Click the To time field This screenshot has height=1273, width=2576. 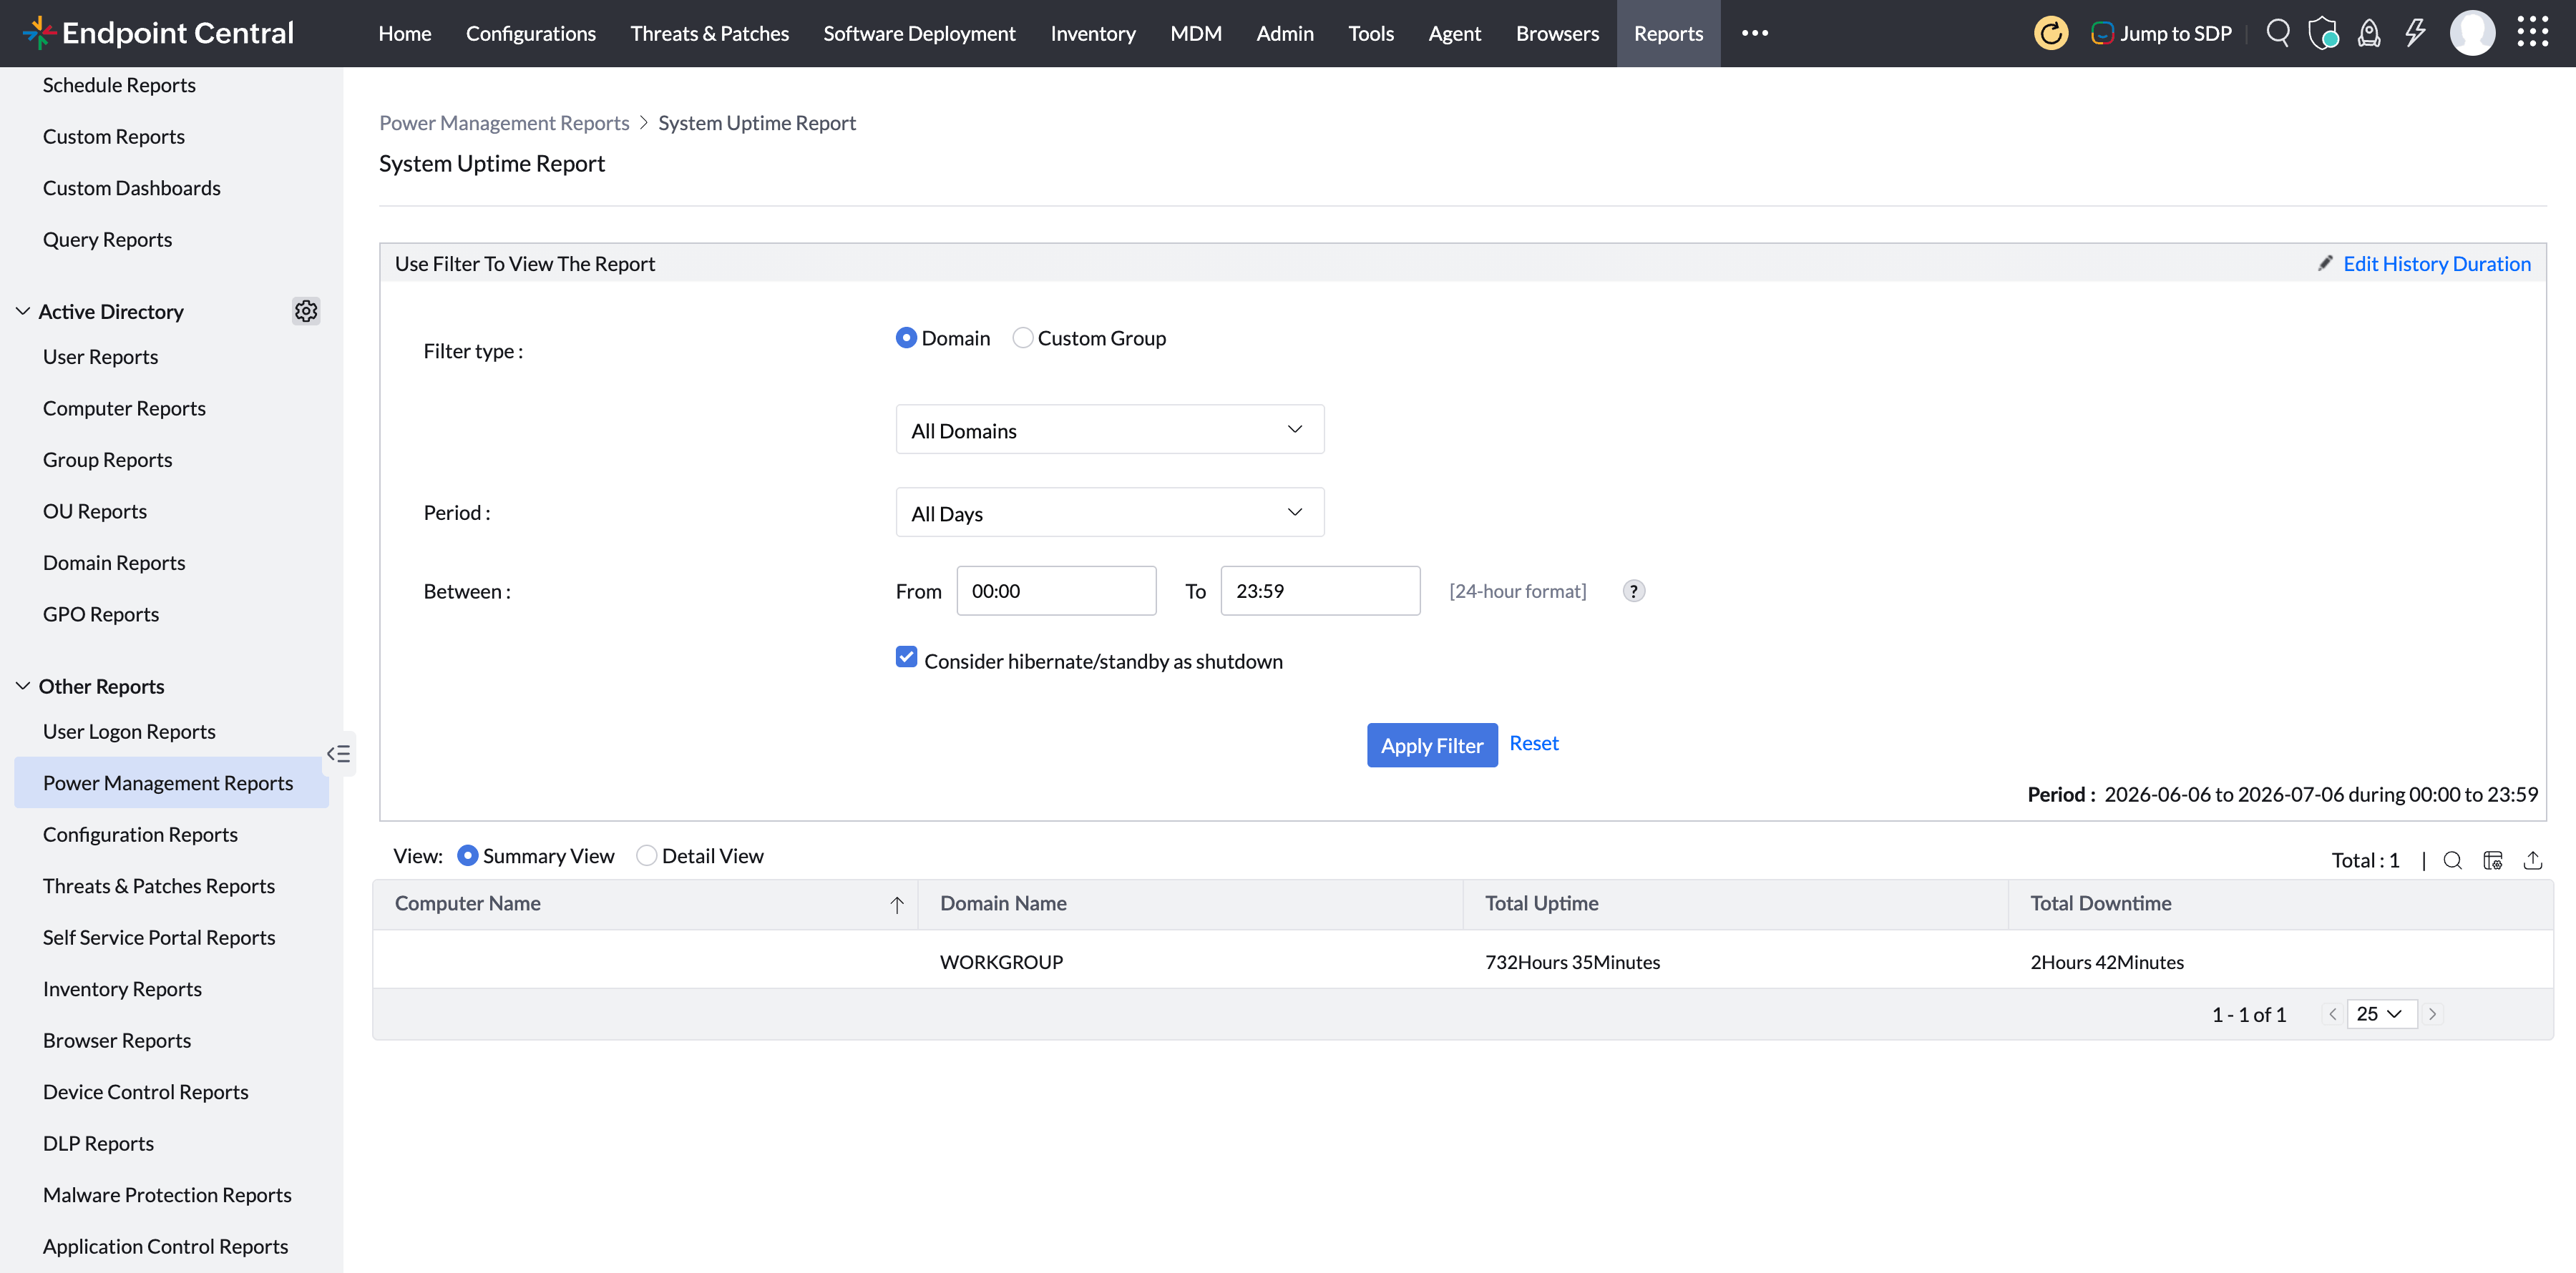(1320, 591)
